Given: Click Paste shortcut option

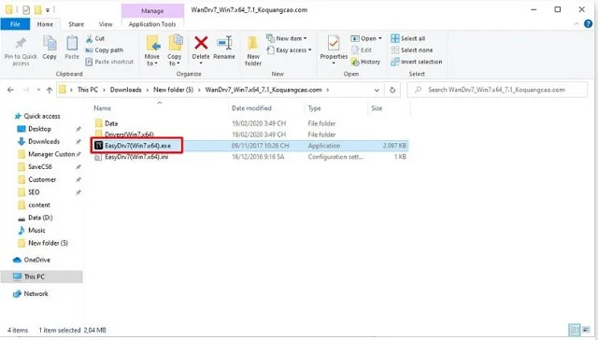Looking at the screenshot, I should tap(109, 62).
